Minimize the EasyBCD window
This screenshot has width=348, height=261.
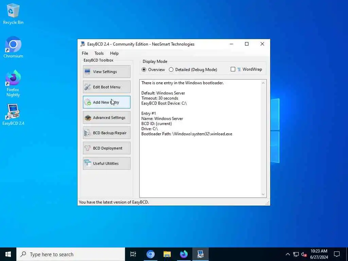tap(231, 44)
